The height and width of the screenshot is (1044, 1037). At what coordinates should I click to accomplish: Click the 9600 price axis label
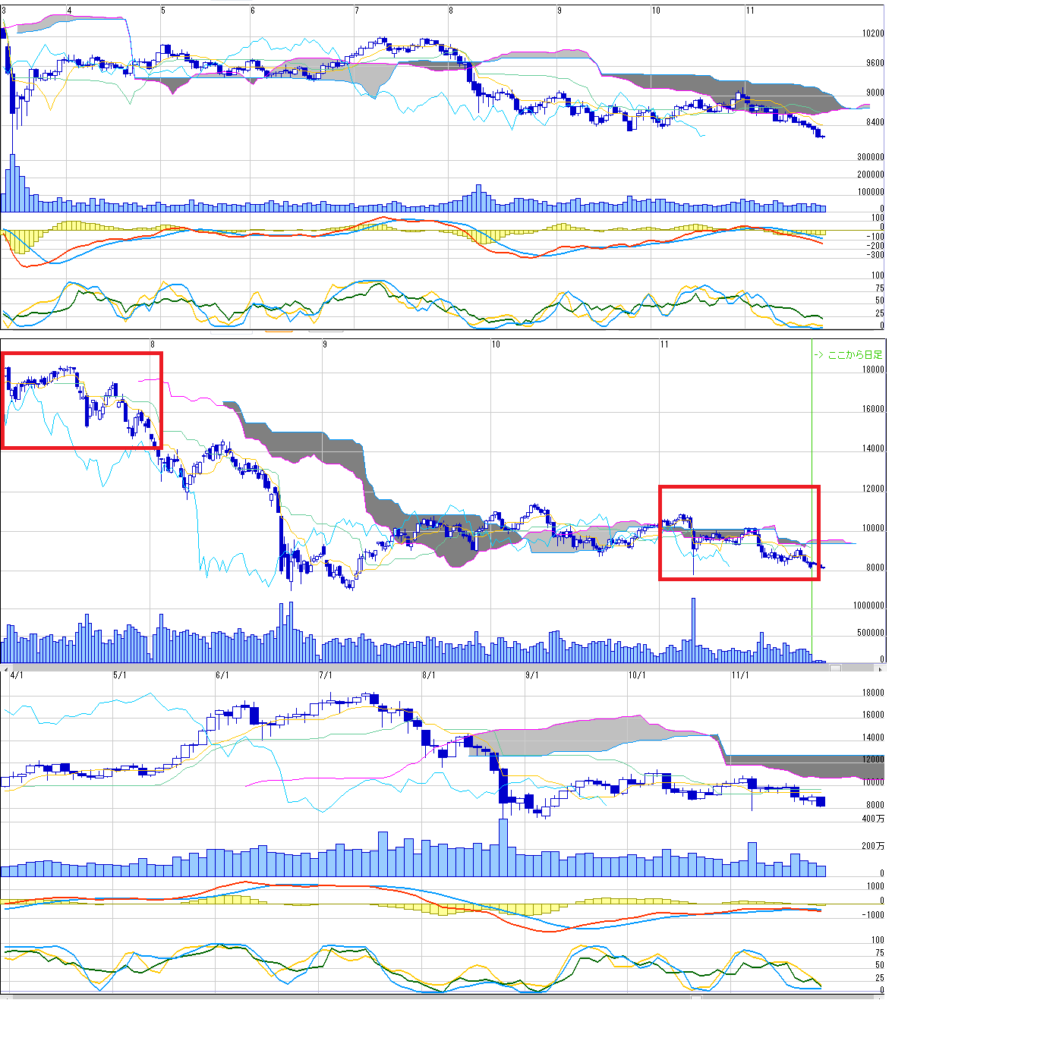[875, 63]
